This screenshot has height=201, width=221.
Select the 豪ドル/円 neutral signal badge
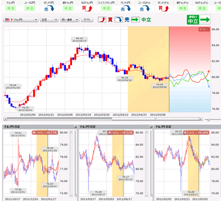[x=68, y=8]
